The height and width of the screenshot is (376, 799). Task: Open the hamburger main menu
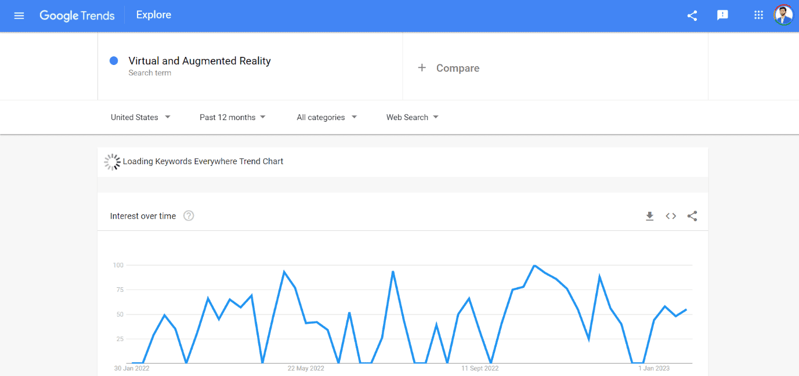19,16
